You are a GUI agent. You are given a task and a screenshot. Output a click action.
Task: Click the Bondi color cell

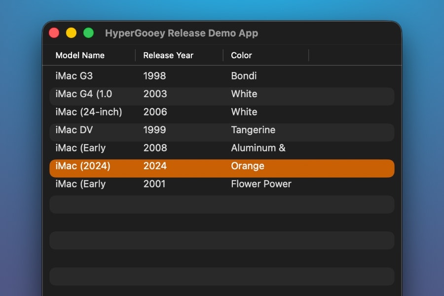(x=244, y=76)
